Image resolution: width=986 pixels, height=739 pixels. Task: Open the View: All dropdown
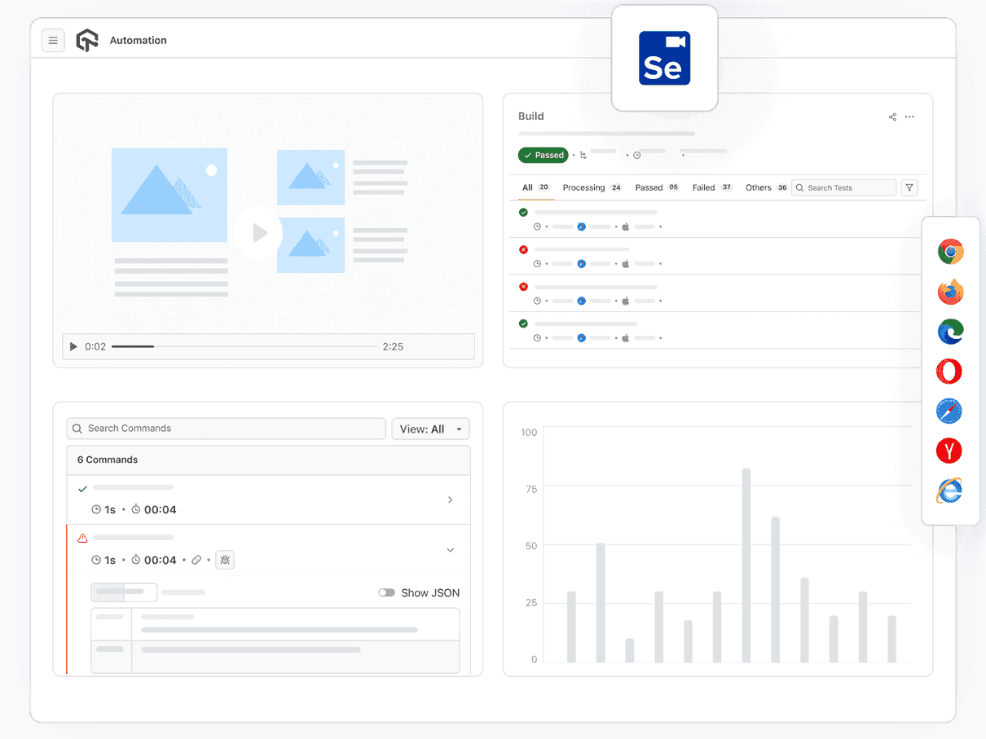point(430,429)
